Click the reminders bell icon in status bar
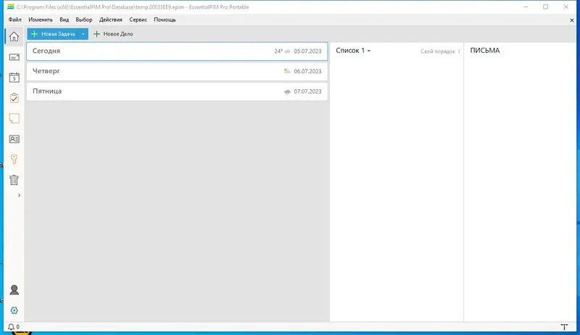Screen dimensions: 580x335 point(11,327)
